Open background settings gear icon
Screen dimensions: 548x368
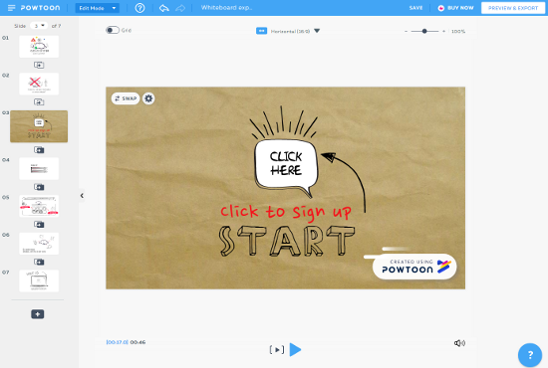point(148,98)
